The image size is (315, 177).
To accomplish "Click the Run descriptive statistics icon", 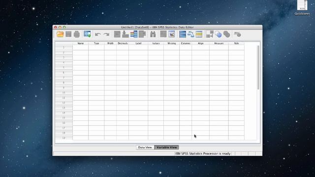I will coord(142,34).
